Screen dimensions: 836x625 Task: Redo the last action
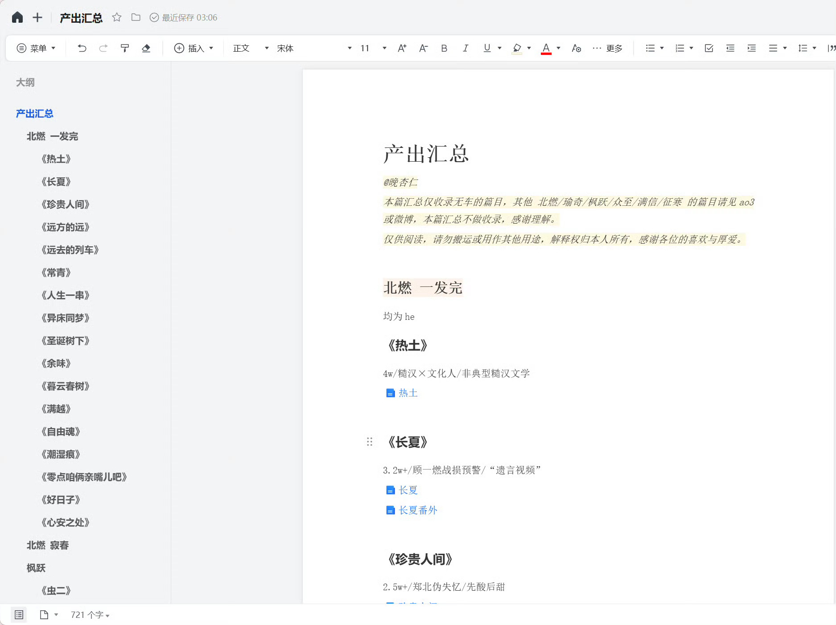pos(103,48)
